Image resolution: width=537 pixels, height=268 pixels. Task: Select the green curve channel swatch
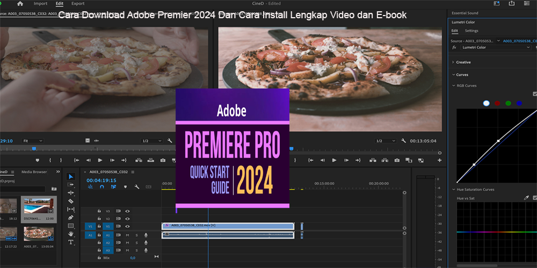coord(508,103)
